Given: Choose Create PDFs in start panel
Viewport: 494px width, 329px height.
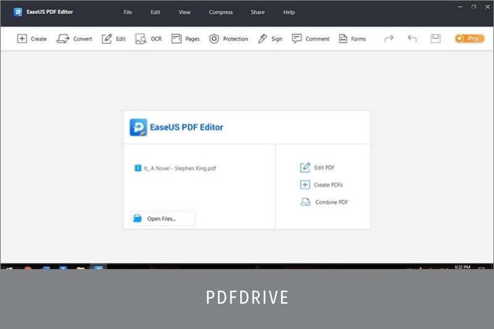Looking at the screenshot, I should click(321, 185).
